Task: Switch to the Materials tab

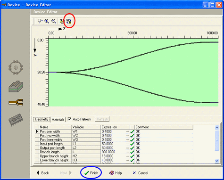Action: [58, 120]
